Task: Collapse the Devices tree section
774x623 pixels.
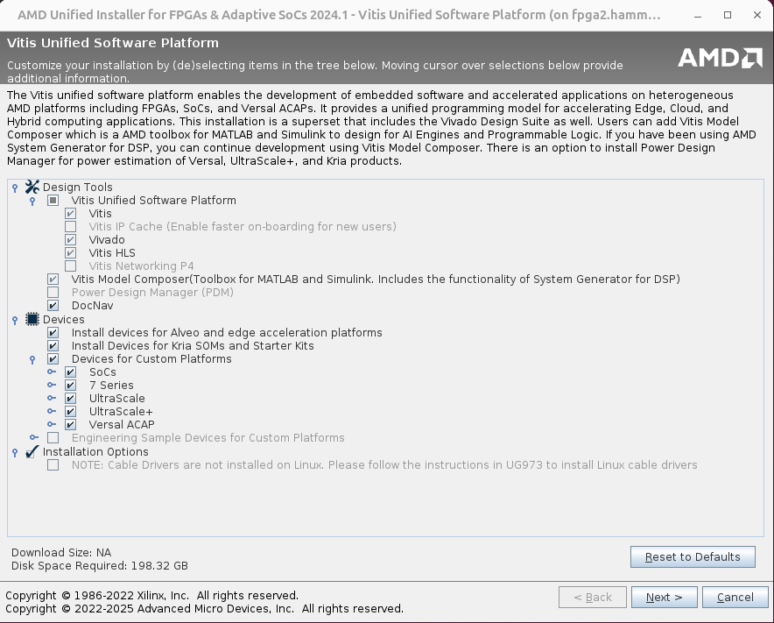Action: tap(15, 320)
